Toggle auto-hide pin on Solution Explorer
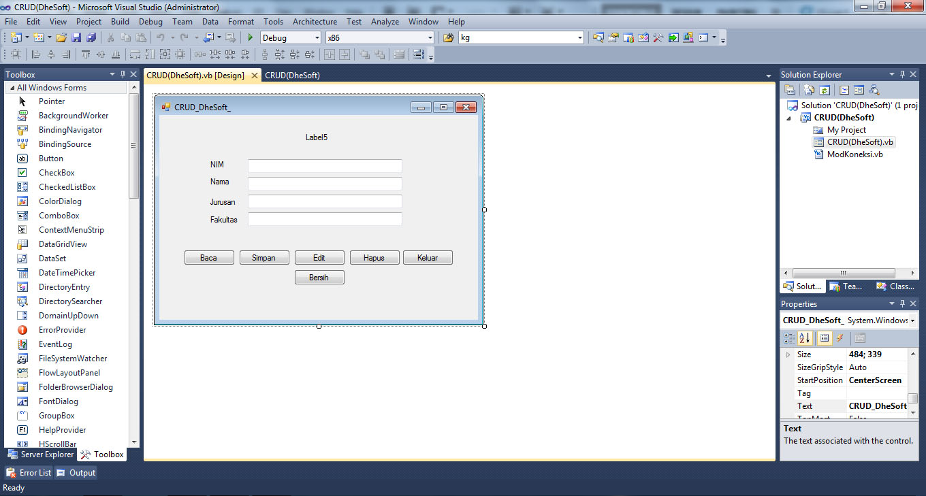The width and height of the screenshot is (926, 496). click(x=904, y=74)
